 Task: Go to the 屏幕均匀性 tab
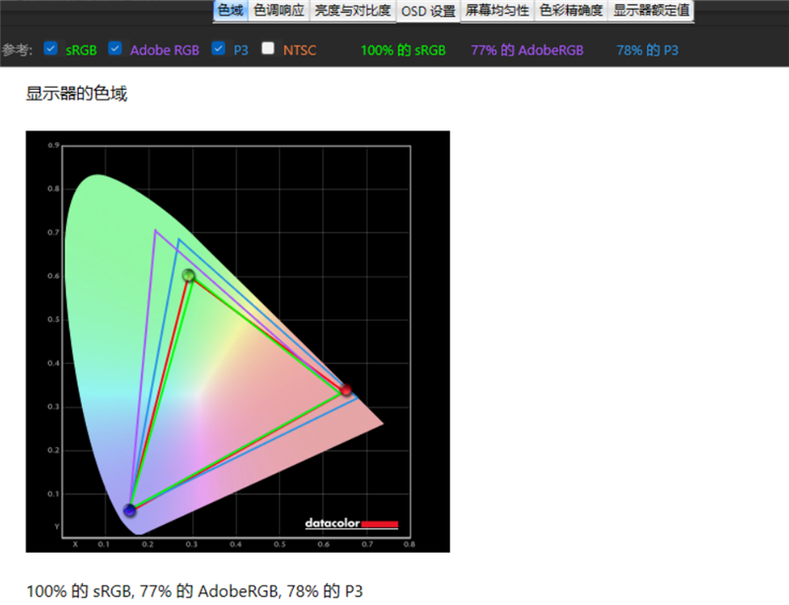(497, 11)
